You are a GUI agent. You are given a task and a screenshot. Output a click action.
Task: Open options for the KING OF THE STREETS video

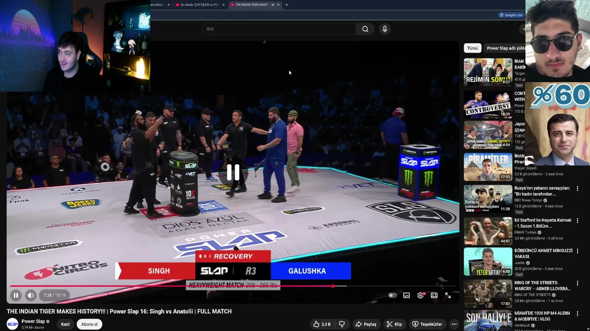(578, 283)
